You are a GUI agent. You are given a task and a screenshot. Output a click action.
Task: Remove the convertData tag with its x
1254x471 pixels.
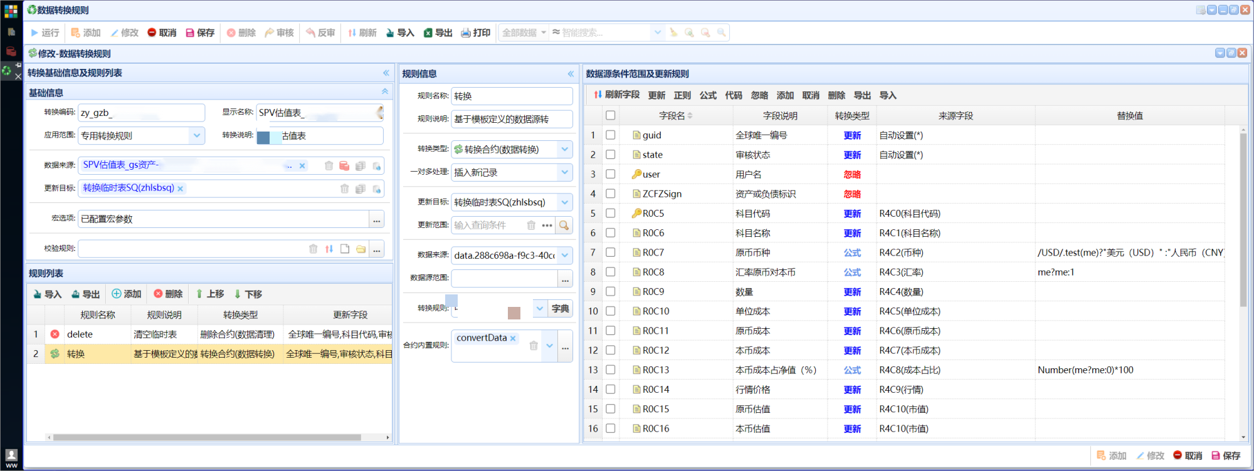tap(513, 338)
